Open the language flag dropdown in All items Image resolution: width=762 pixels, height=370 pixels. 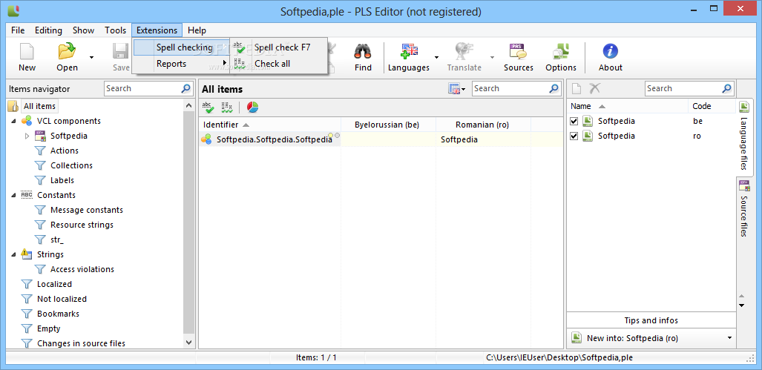pos(457,89)
